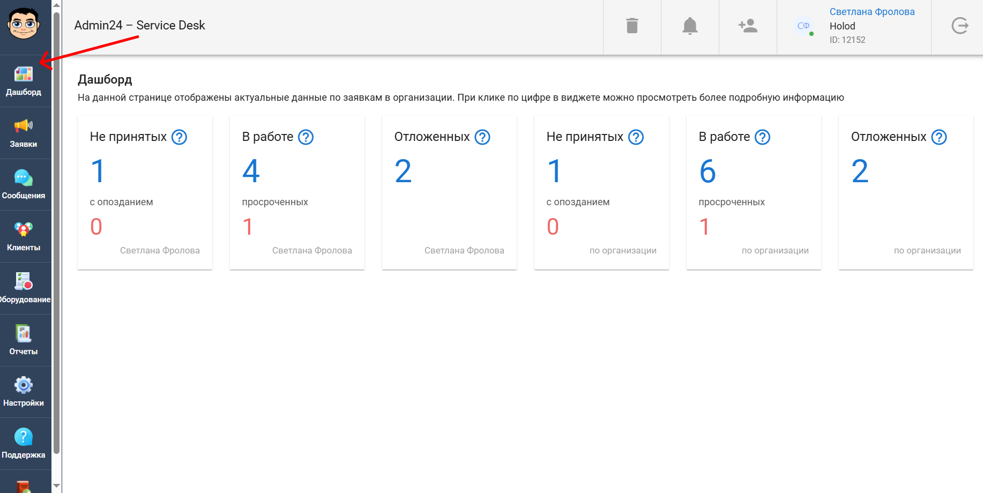Open the 4 in-work tickets count

(x=251, y=171)
